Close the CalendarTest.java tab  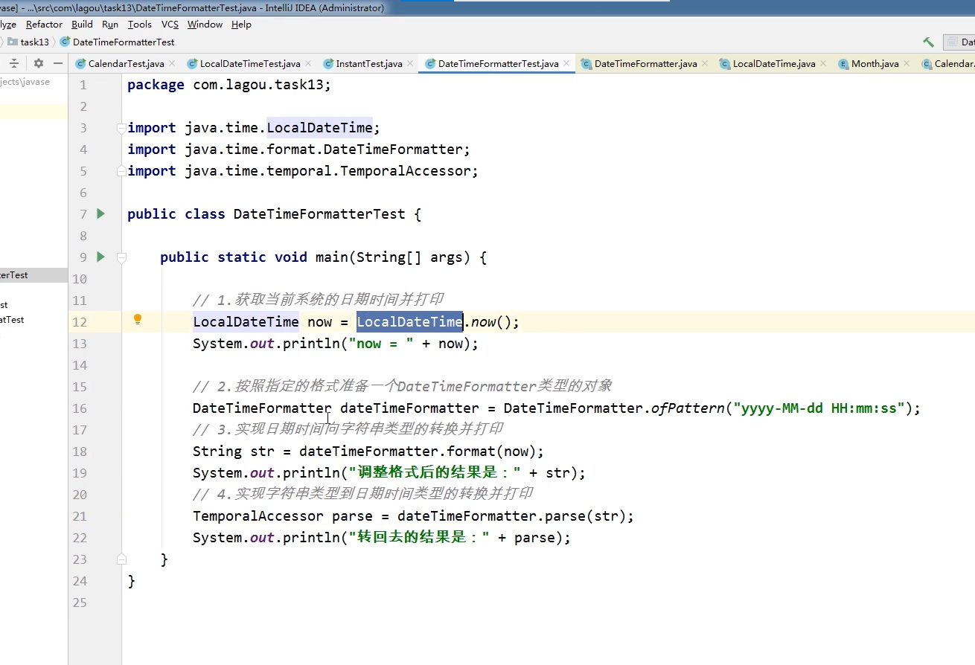point(172,64)
